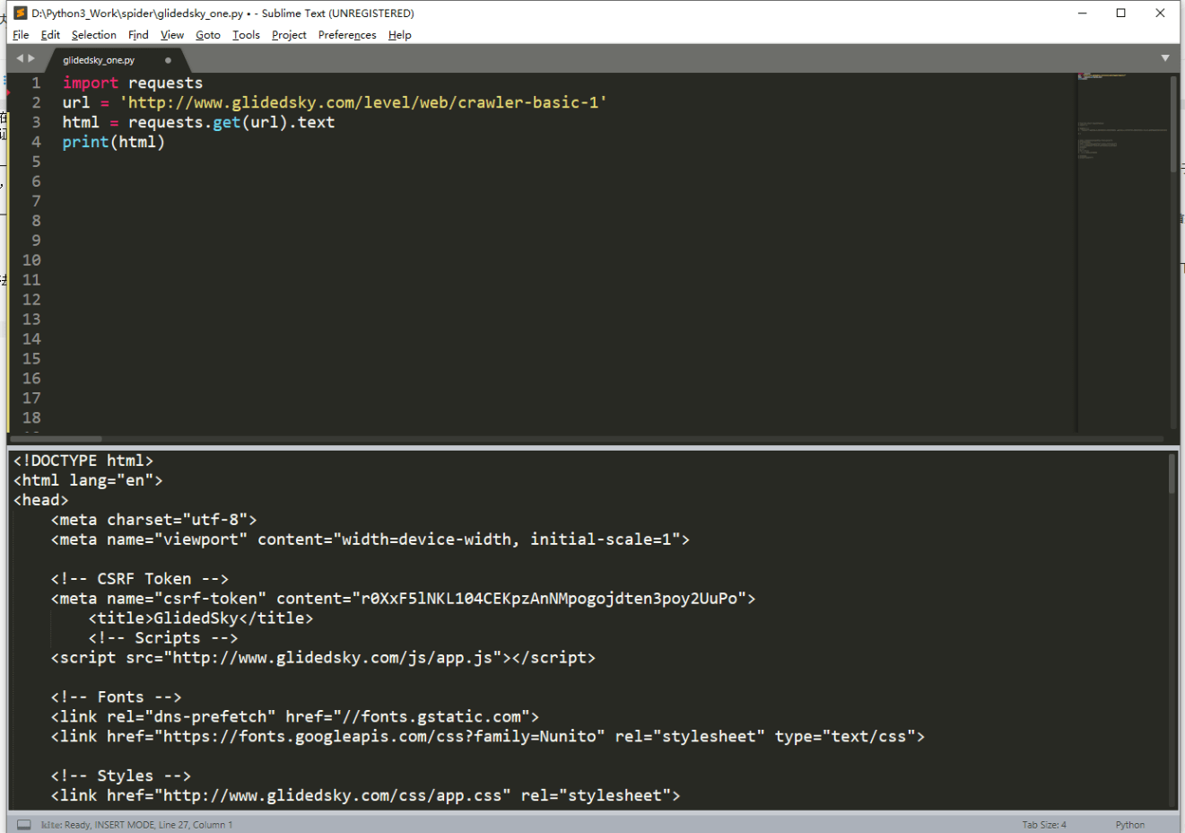Screen dimensions: 1185x833
Task: Change indentation via Tab Size: 4
Action: coord(1044,824)
